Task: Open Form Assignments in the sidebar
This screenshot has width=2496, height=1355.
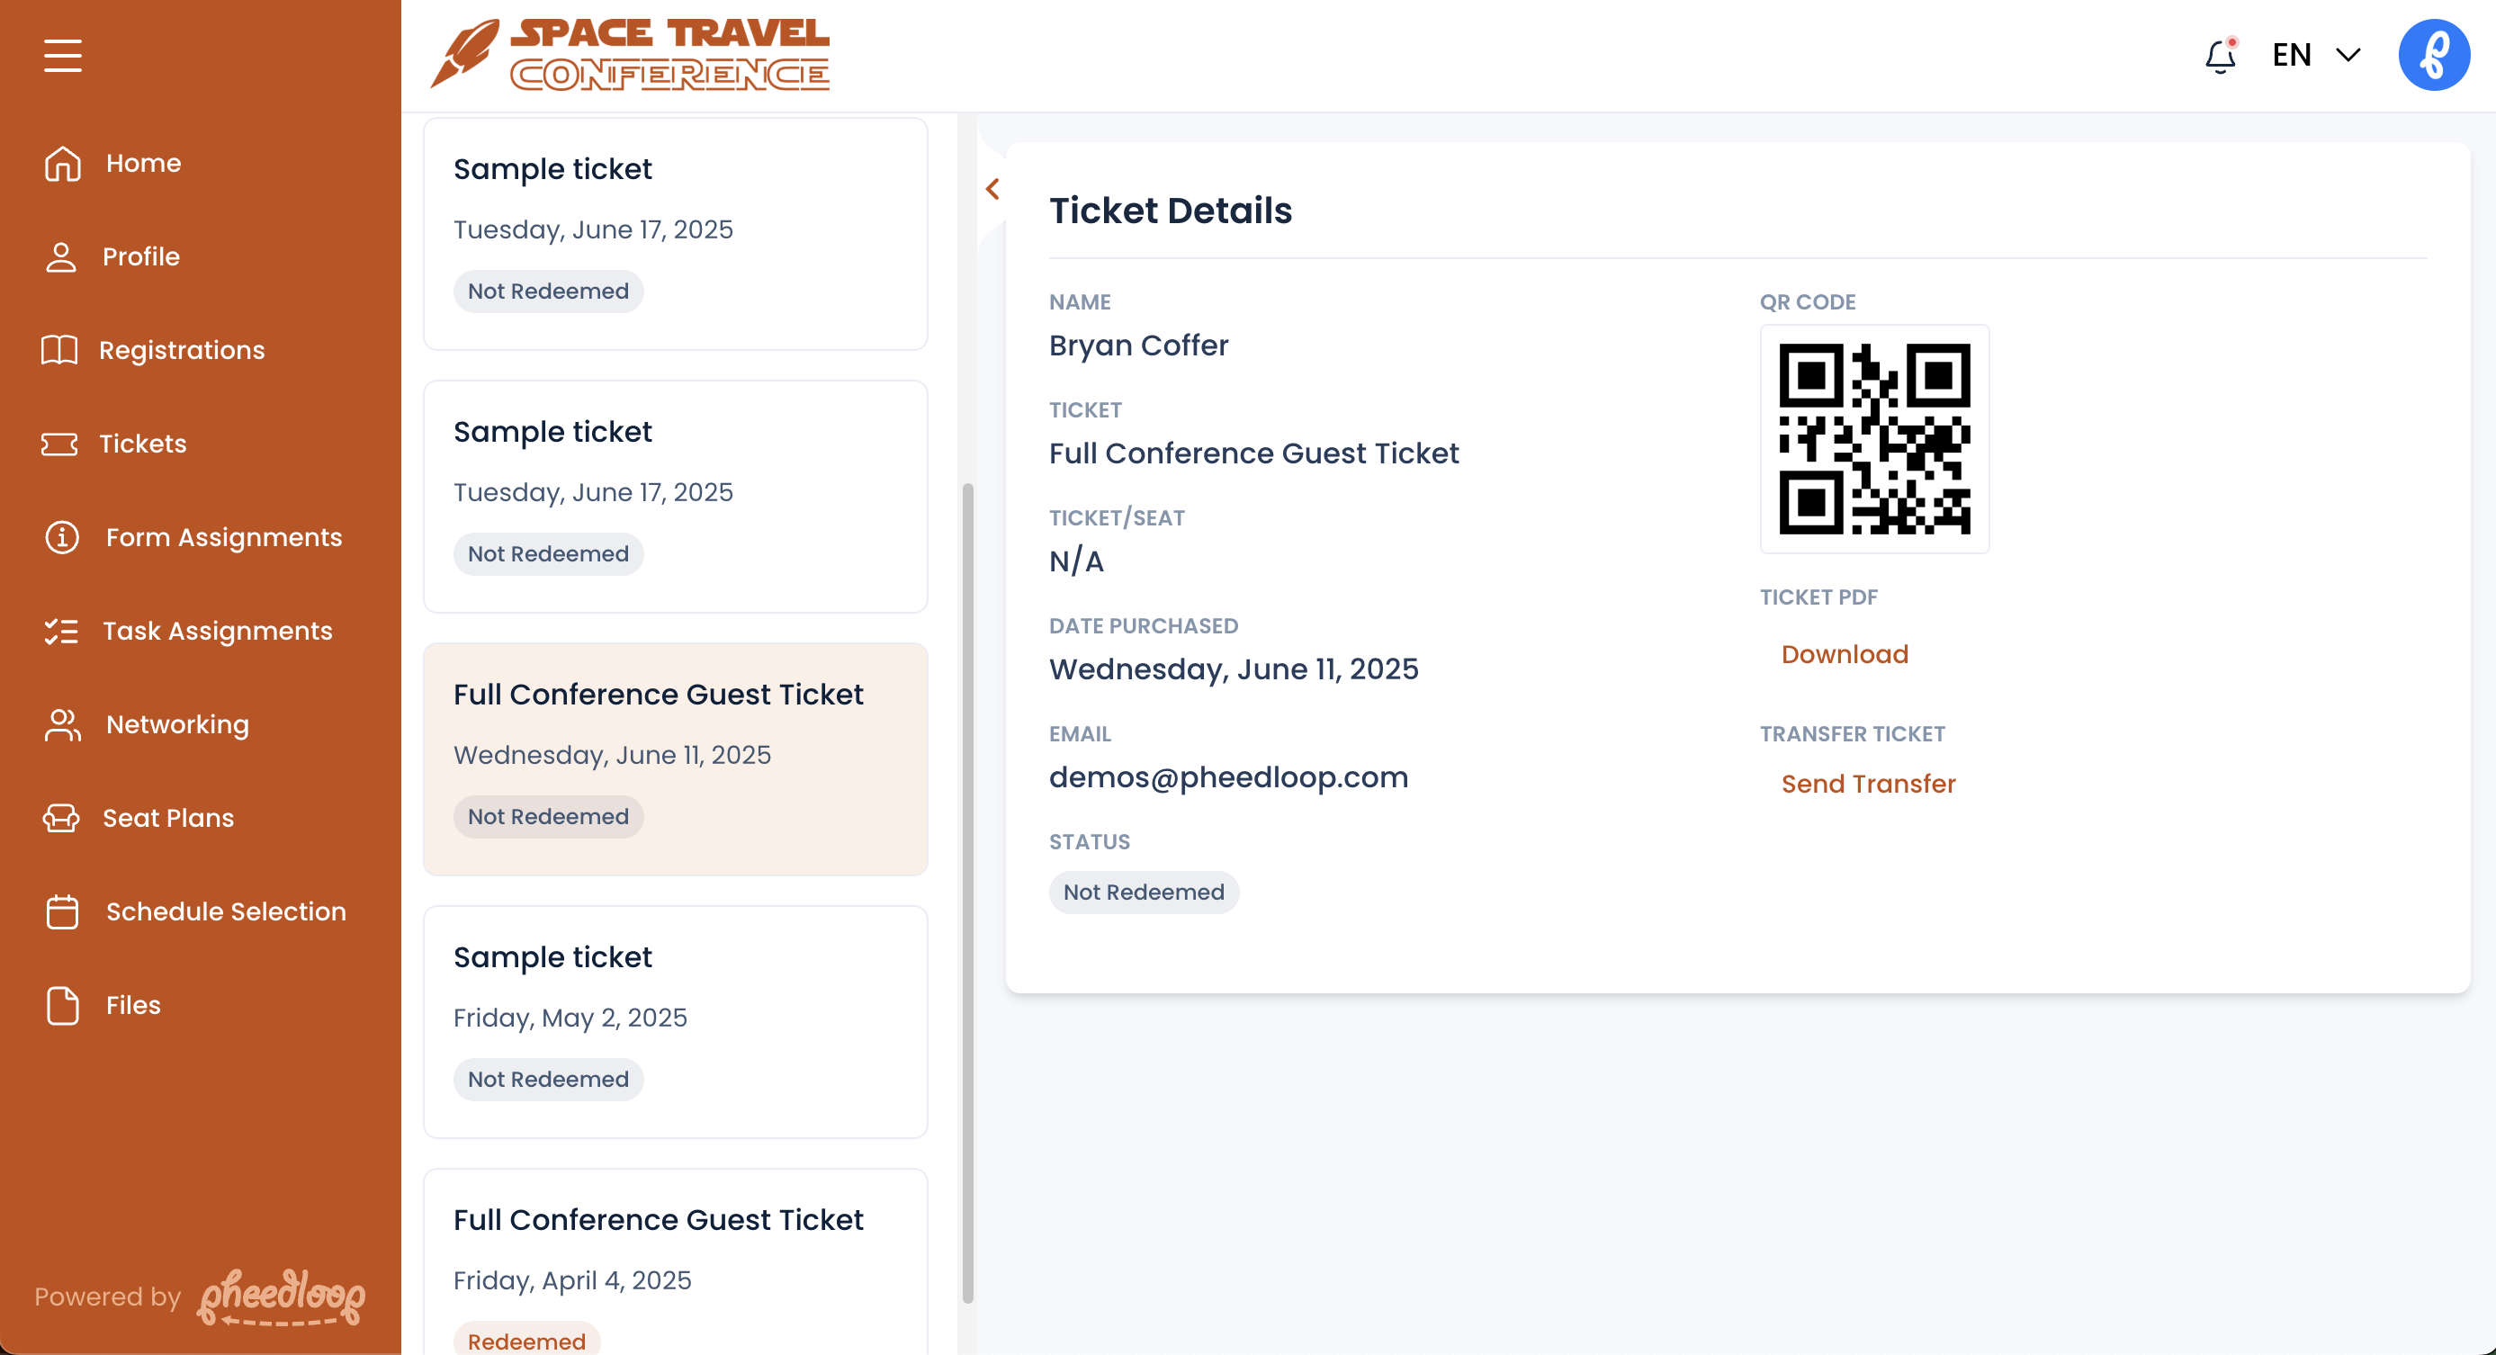Action: 223,537
